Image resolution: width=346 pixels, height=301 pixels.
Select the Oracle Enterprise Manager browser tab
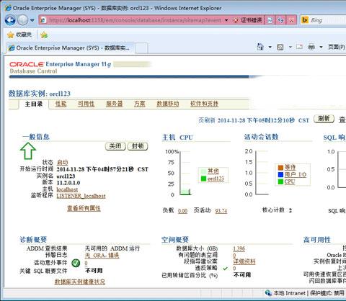click(71, 48)
